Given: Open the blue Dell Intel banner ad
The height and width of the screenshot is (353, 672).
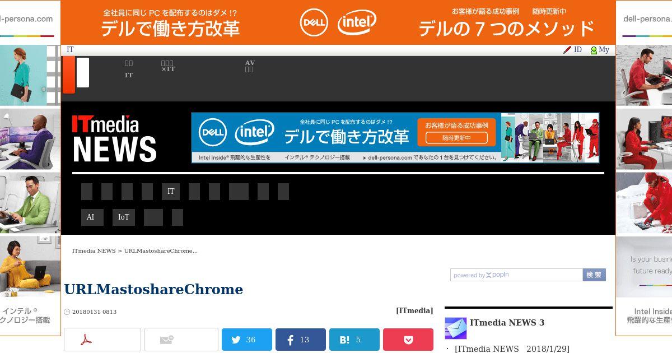Looking at the screenshot, I should (395, 138).
